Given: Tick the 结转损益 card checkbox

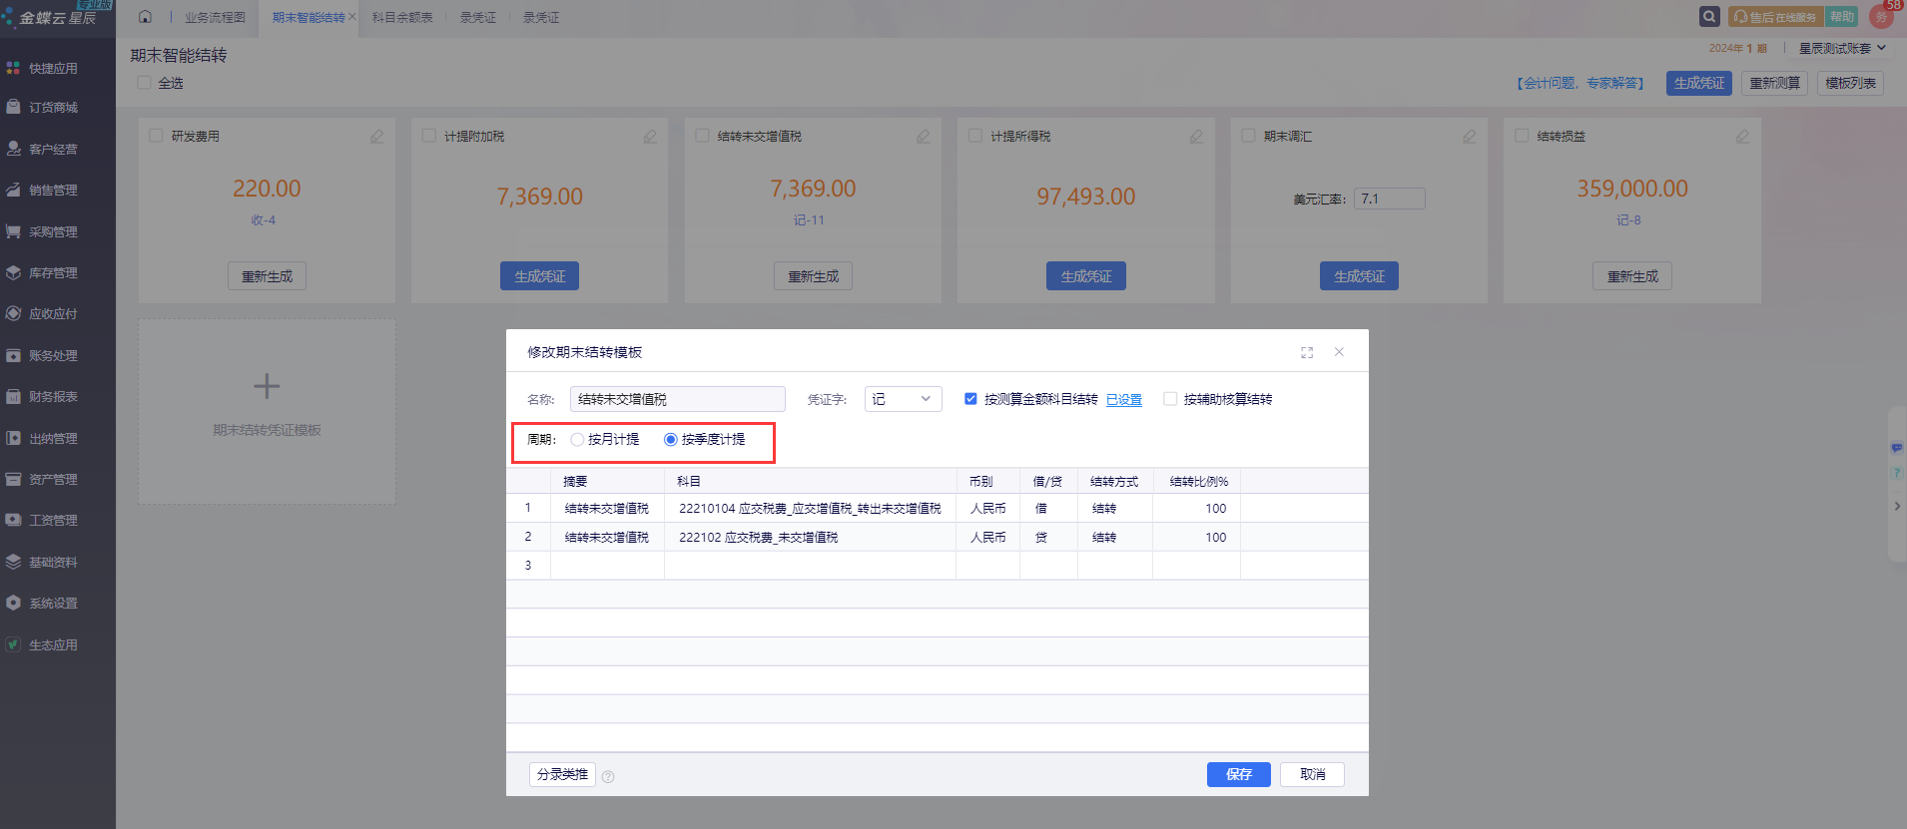Looking at the screenshot, I should (1522, 136).
